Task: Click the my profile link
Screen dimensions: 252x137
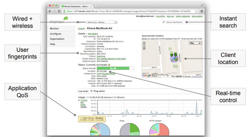Action: coord(160,16)
